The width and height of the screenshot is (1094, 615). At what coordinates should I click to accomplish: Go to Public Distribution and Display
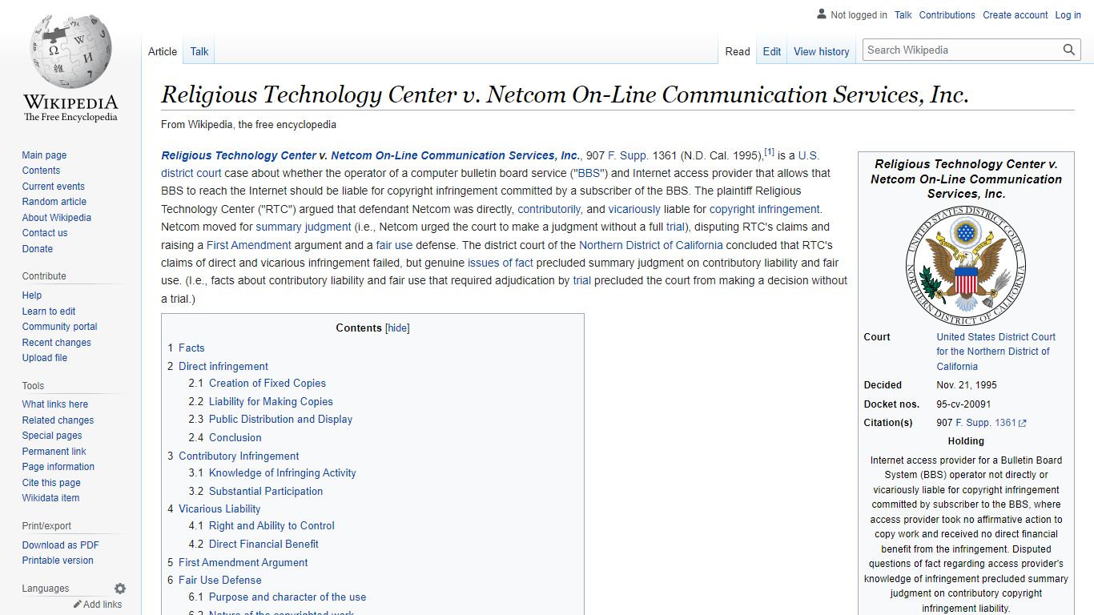coord(280,420)
